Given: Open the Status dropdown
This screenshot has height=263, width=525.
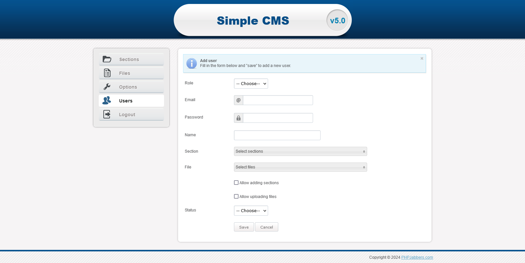Looking at the screenshot, I should point(251,211).
